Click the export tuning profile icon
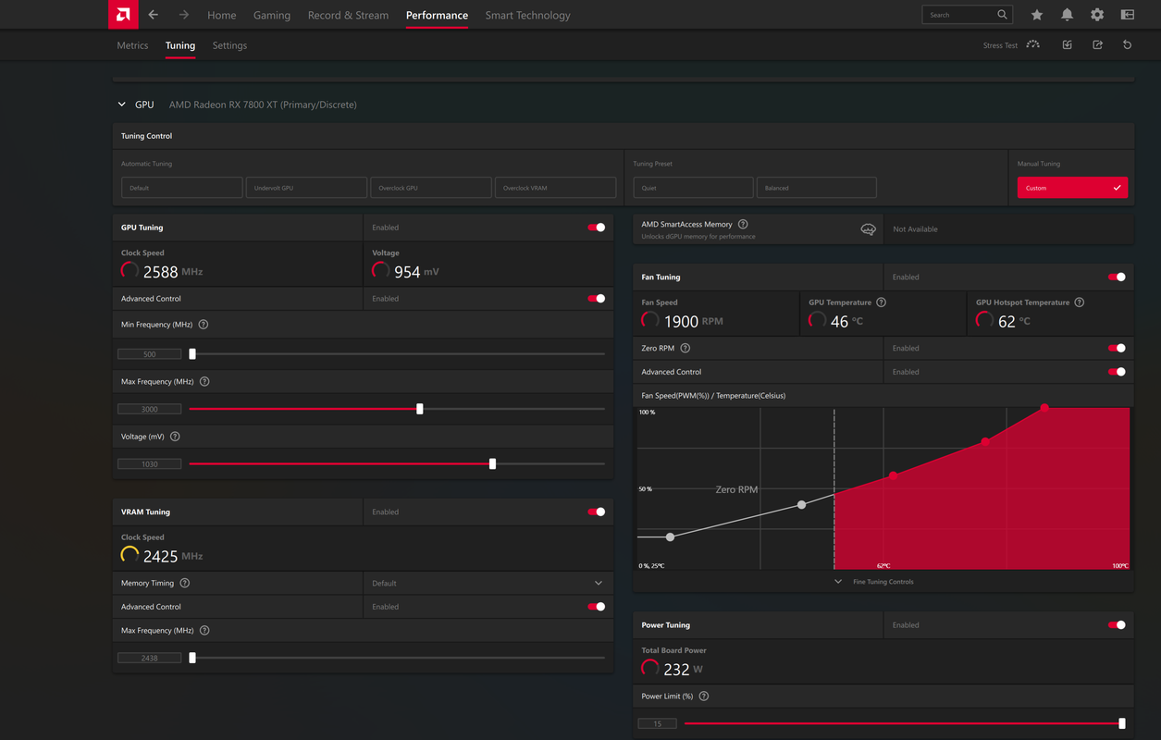 point(1097,44)
